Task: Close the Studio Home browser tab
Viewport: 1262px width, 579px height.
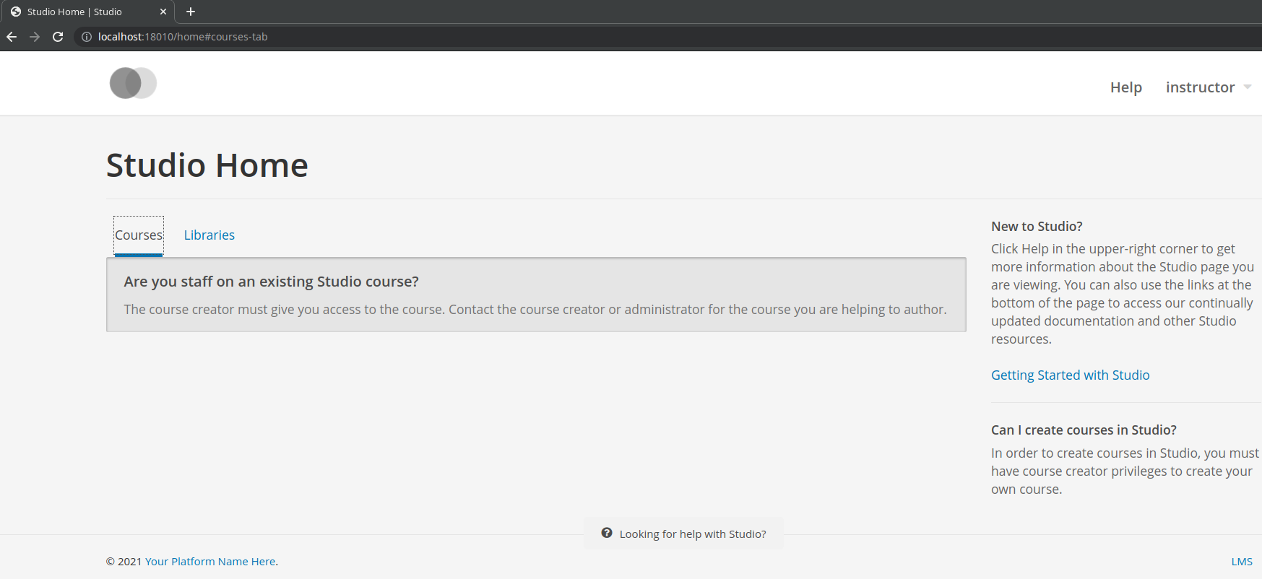Action: [x=163, y=12]
